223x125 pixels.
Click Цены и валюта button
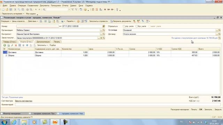click(19, 21)
